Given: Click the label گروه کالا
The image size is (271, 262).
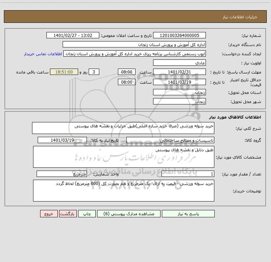Looking at the screenshot, I should (x=253, y=140).
